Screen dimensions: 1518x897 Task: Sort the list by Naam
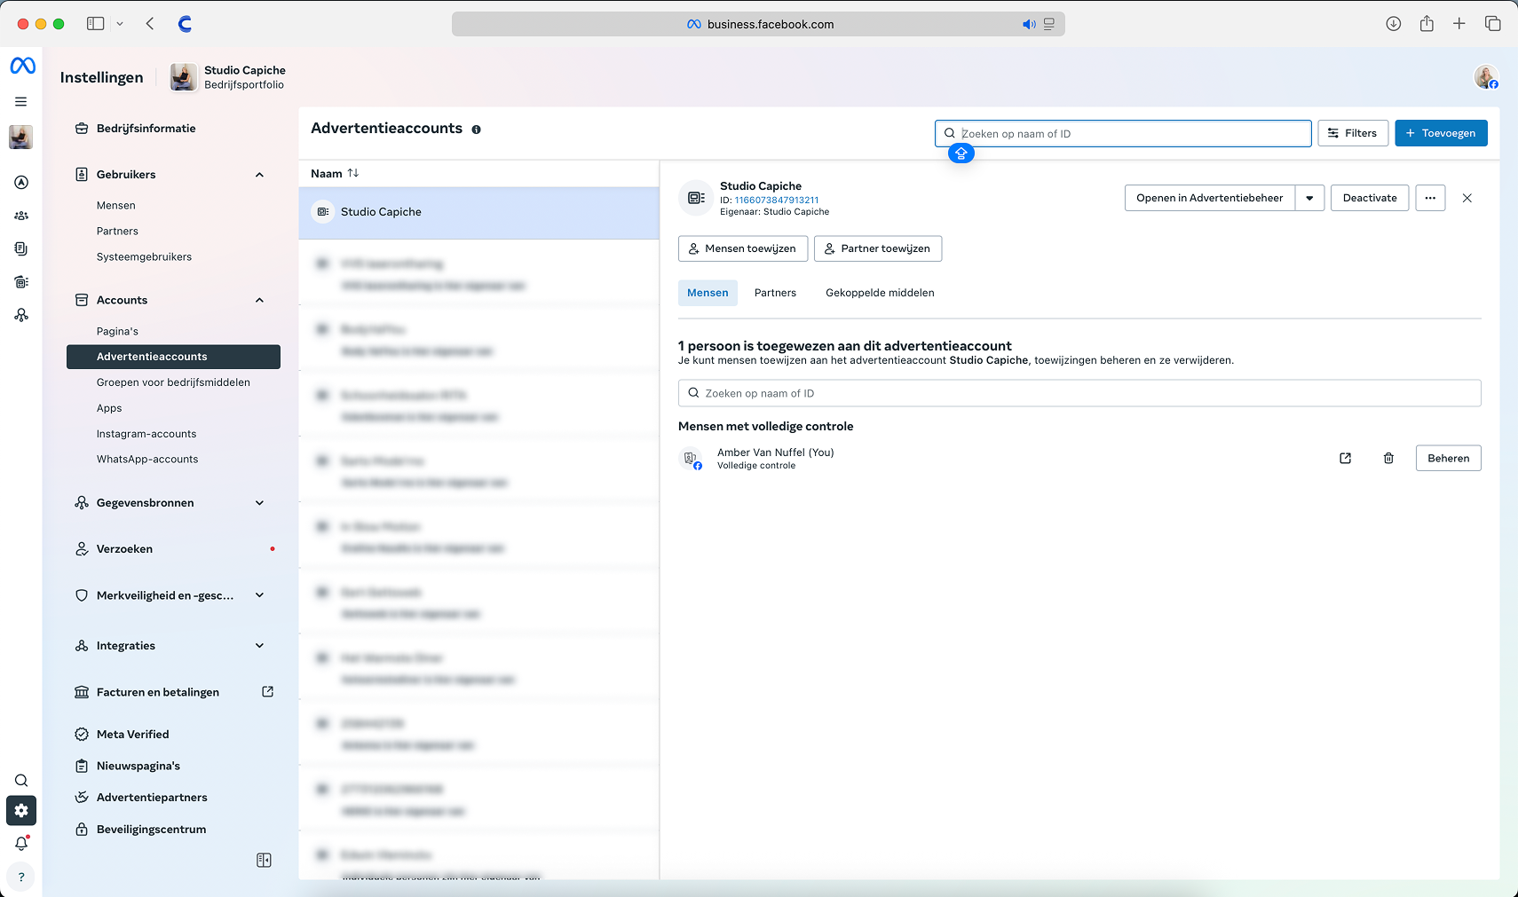(x=335, y=174)
